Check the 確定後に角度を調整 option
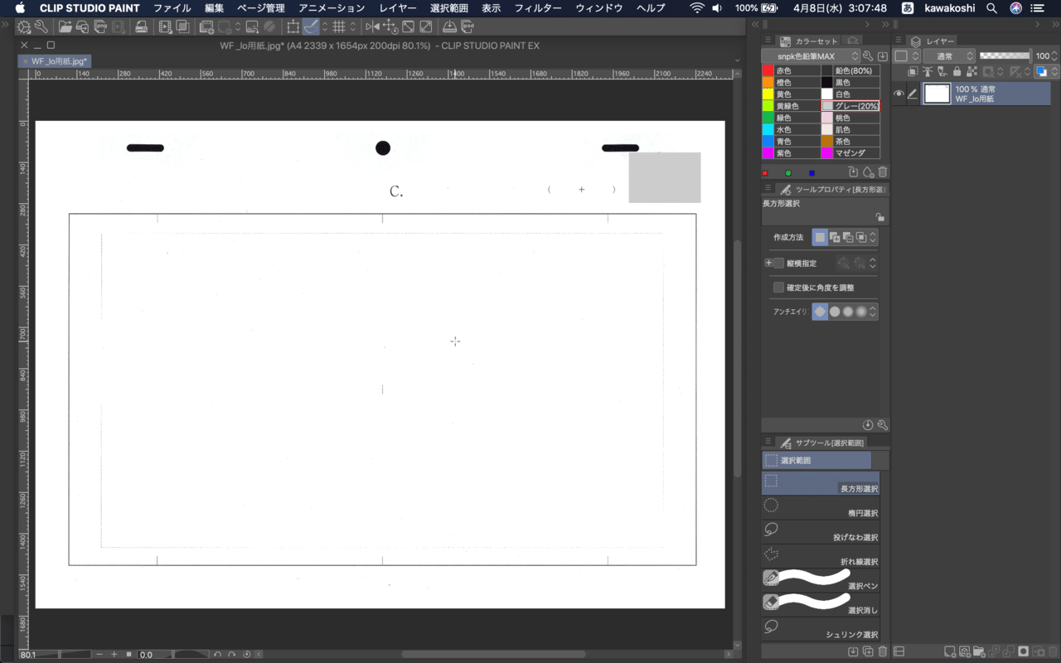This screenshot has height=663, width=1061. [x=778, y=286]
